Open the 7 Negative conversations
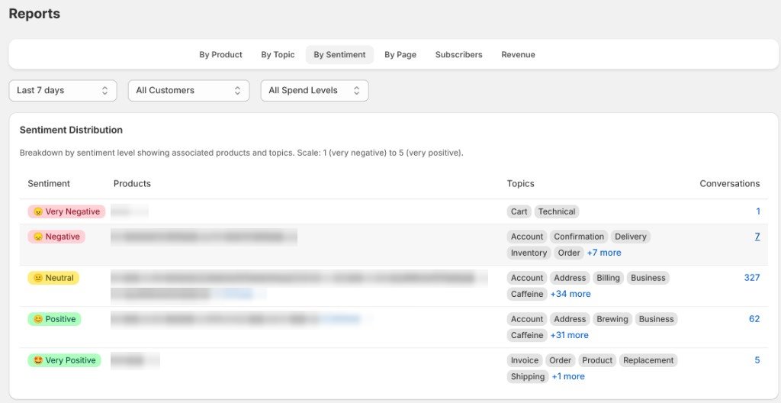Image resolution: width=781 pixels, height=403 pixels. click(757, 237)
